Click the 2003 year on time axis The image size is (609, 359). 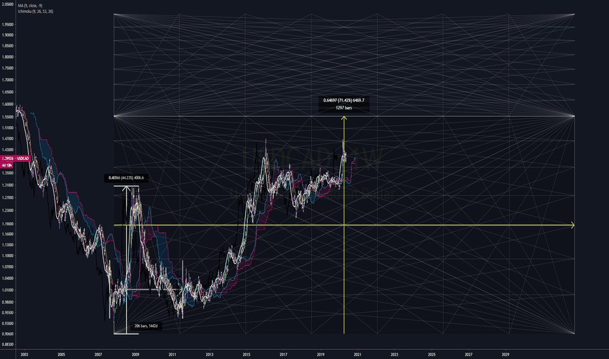pos(24,354)
